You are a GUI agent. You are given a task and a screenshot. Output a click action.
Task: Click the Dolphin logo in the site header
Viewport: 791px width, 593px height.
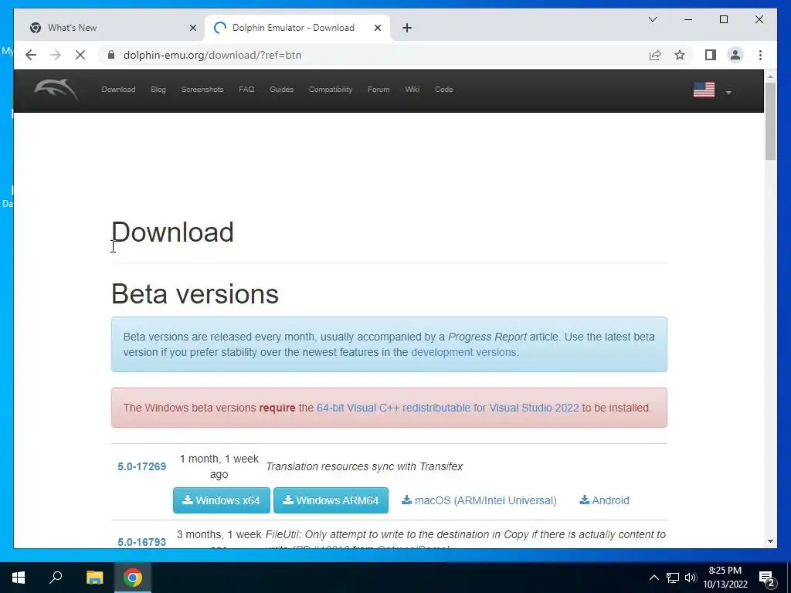[56, 90]
